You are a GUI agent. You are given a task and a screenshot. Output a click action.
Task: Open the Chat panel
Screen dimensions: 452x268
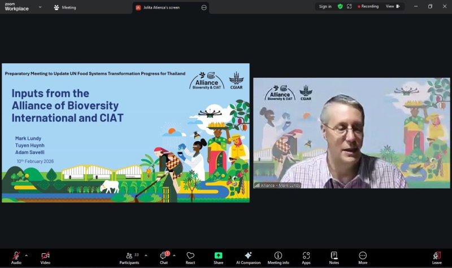(163, 256)
